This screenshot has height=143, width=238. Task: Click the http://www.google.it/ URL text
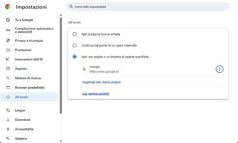[104, 72]
